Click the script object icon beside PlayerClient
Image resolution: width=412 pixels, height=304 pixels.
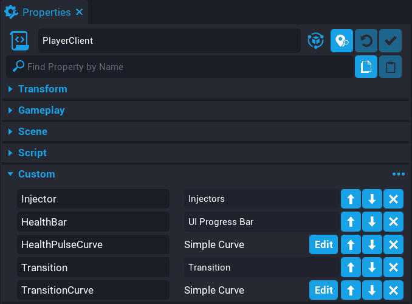coord(19,41)
